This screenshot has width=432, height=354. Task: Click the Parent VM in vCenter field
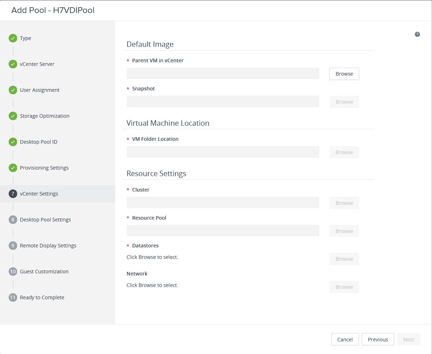point(223,73)
